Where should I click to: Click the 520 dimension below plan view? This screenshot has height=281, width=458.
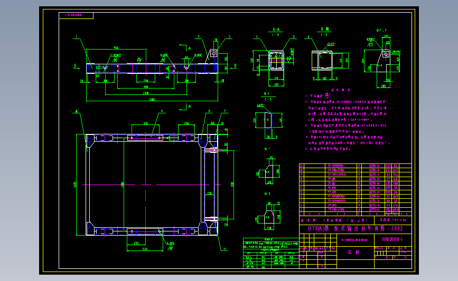pyautogui.click(x=145, y=249)
